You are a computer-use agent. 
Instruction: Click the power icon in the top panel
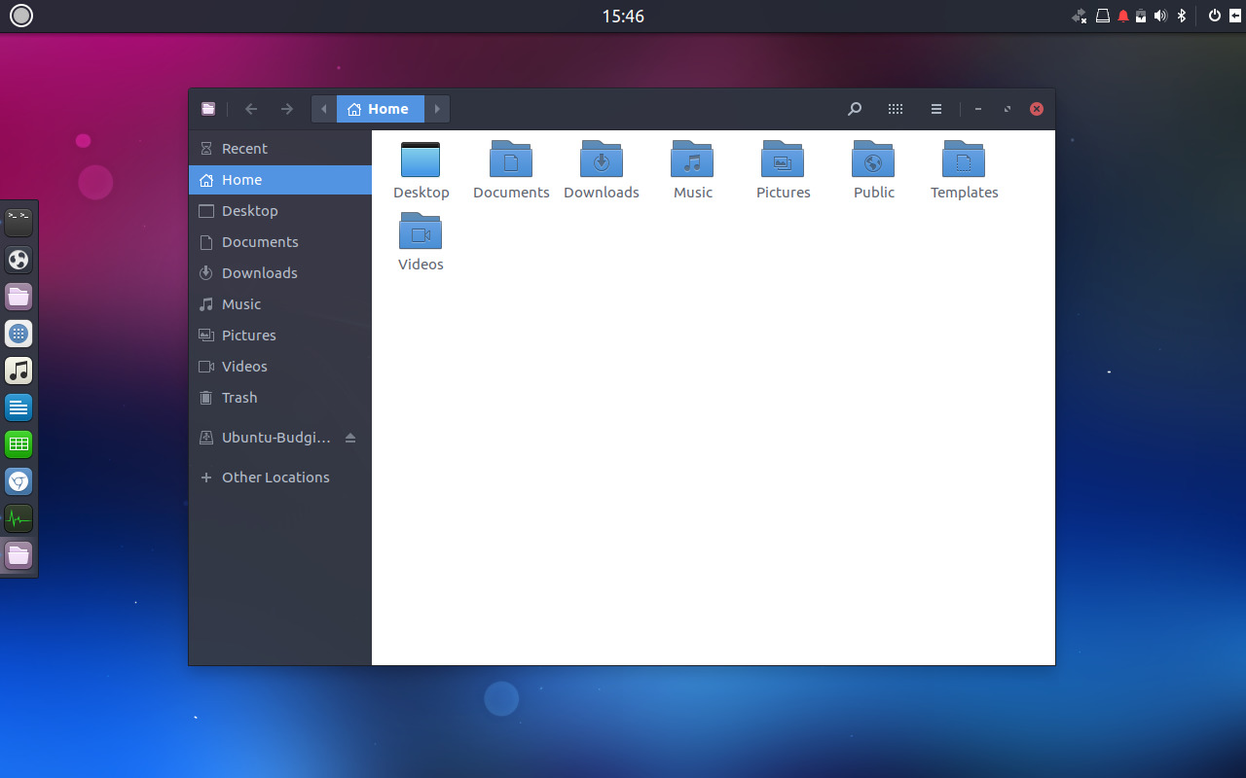click(1213, 16)
